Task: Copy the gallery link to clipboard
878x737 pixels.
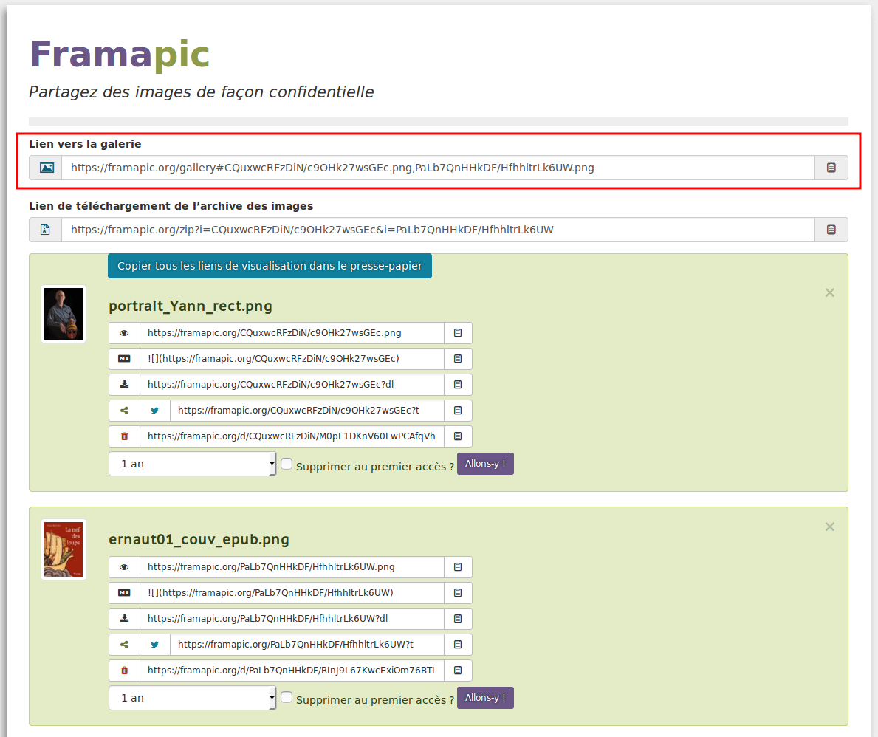Action: coord(831,168)
